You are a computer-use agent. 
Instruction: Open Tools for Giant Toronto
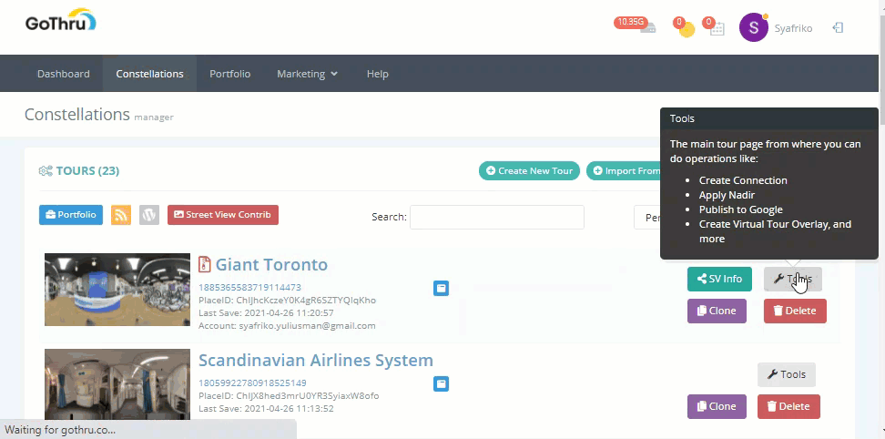[793, 279]
